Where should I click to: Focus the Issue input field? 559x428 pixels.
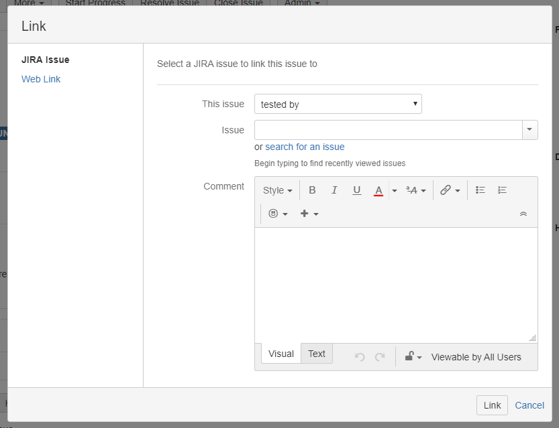click(x=389, y=130)
